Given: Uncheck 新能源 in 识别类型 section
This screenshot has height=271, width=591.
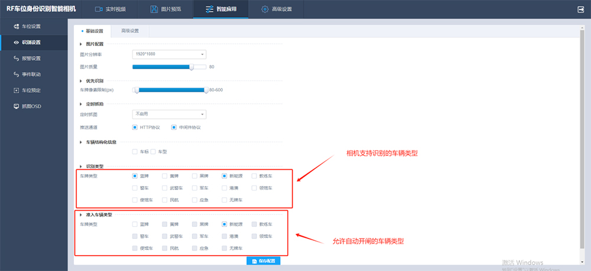Looking at the screenshot, I should point(224,176).
